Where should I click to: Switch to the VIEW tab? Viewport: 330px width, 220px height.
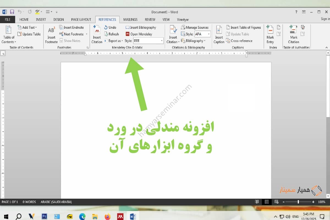click(x=166, y=20)
